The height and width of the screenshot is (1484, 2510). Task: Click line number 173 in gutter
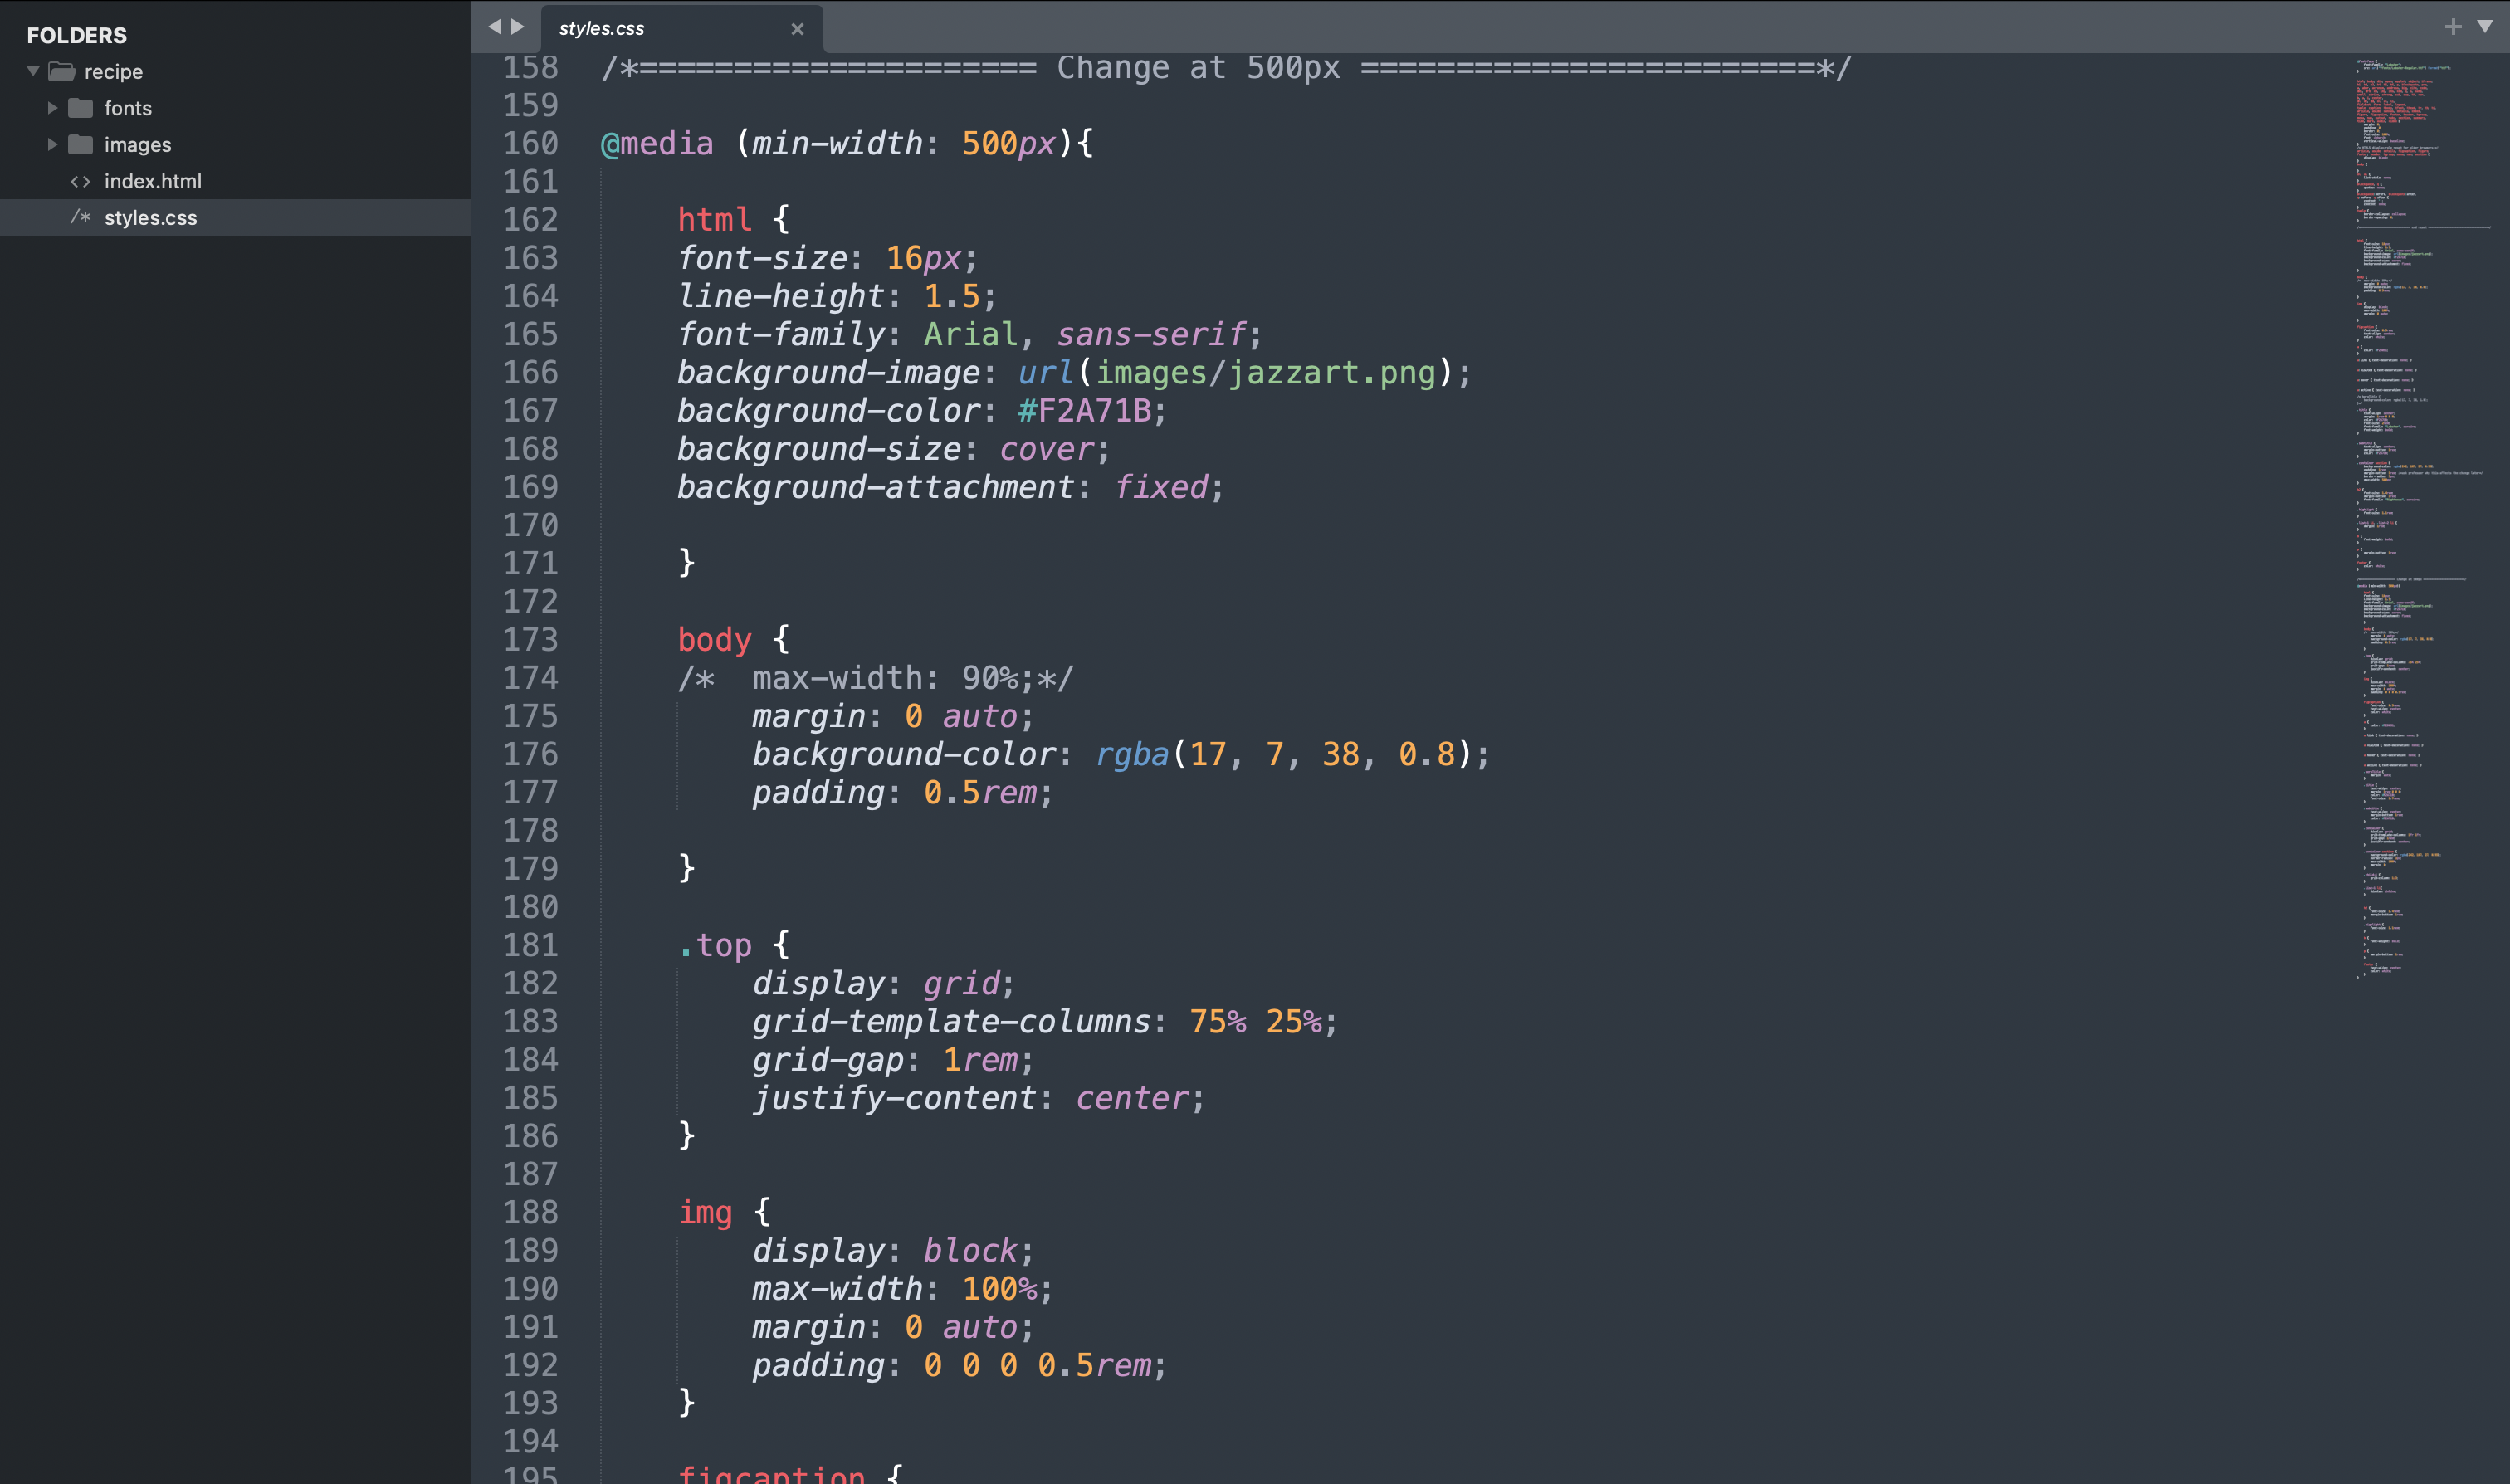(x=530, y=640)
